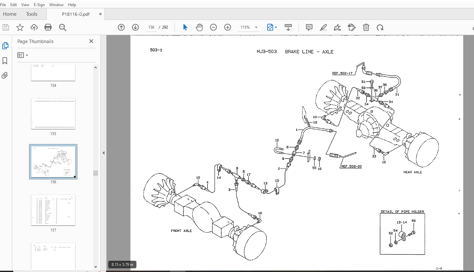Viewport: 474px width, 272px height.
Task: Click the delete trash icon
Action: (x=366, y=27)
